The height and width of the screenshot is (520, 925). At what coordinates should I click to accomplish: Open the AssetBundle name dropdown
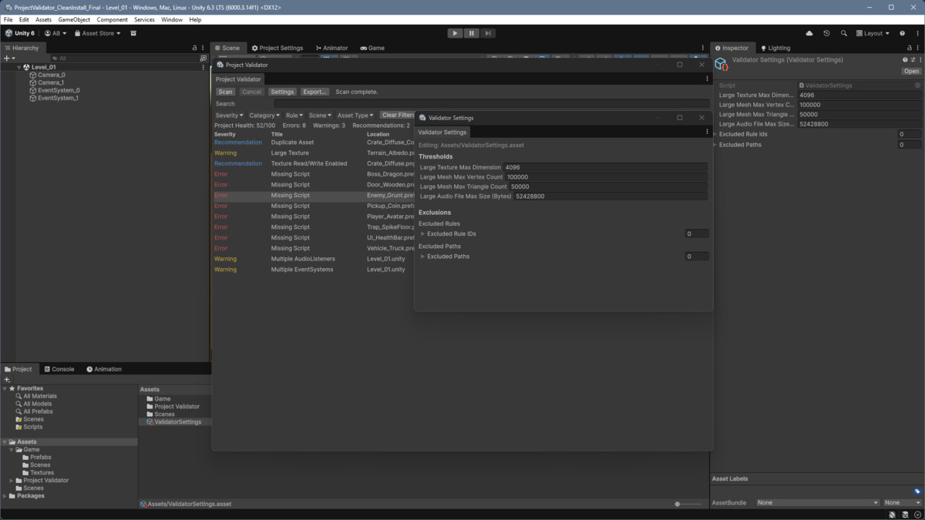tap(817, 502)
